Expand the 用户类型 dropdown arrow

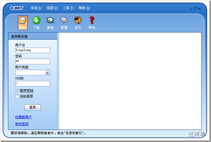pyautogui.click(x=47, y=73)
